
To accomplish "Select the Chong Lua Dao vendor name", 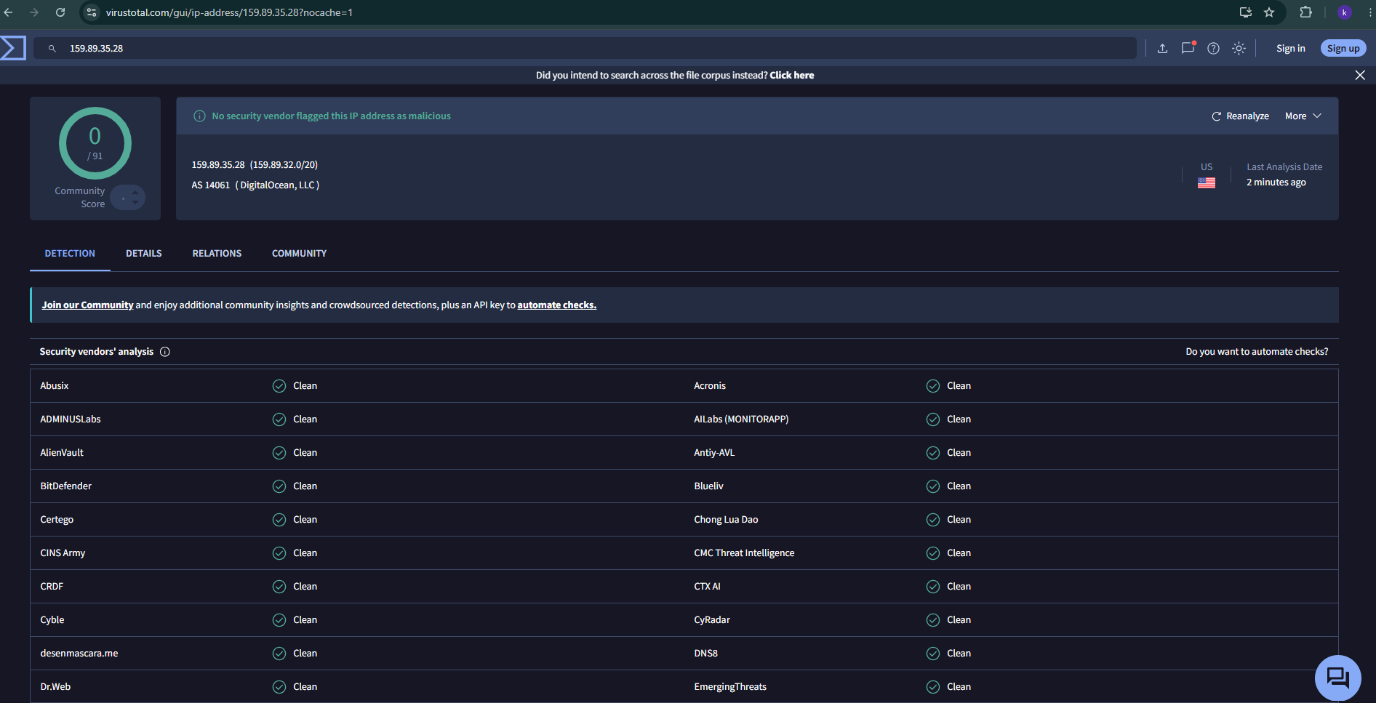I will point(726,520).
